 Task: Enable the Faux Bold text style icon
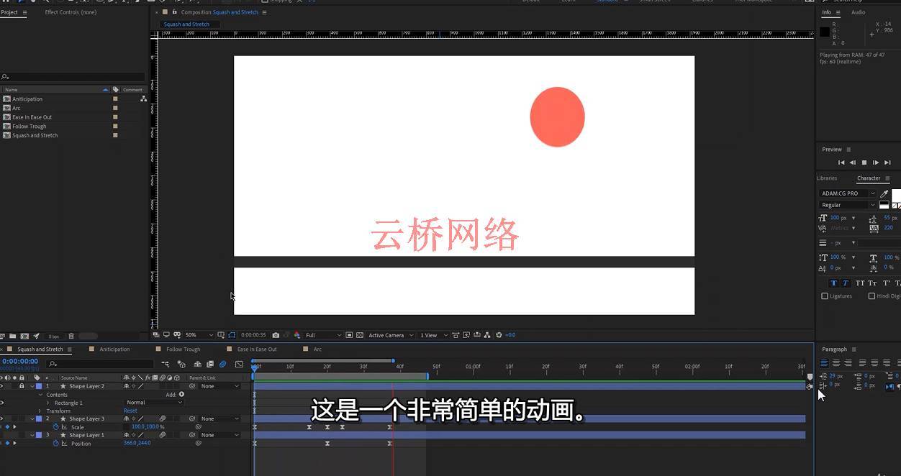click(x=833, y=283)
